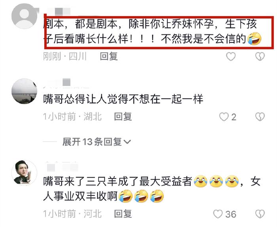Reply to the Hebei comment via 回复
The height and width of the screenshot is (227, 277).
pyautogui.click(x=123, y=214)
